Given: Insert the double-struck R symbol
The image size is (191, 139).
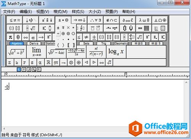Looking at the screenshot, I should (48, 62).
